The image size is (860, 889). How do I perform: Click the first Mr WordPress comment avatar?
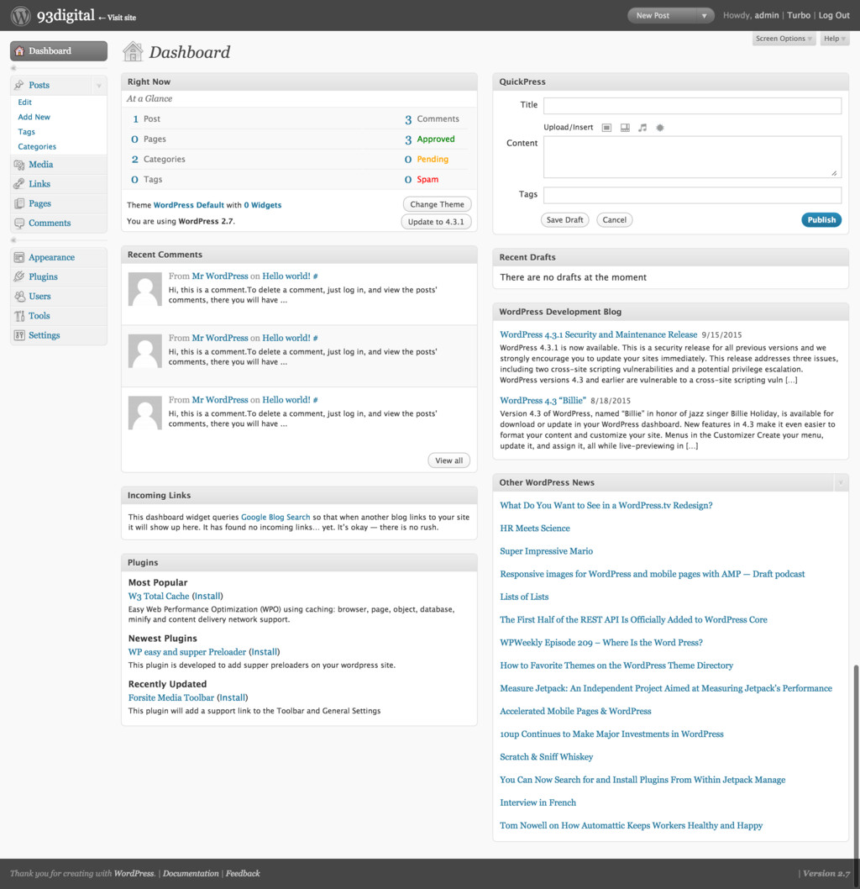click(x=144, y=289)
